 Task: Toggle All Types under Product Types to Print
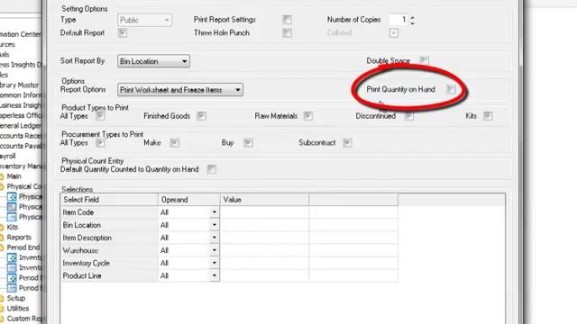[x=100, y=116]
